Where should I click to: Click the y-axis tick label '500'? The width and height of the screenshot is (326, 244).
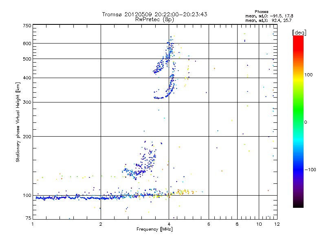pyautogui.click(x=27, y=59)
